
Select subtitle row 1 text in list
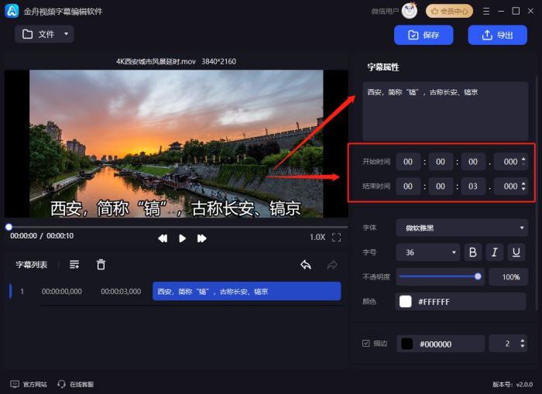[x=247, y=291]
